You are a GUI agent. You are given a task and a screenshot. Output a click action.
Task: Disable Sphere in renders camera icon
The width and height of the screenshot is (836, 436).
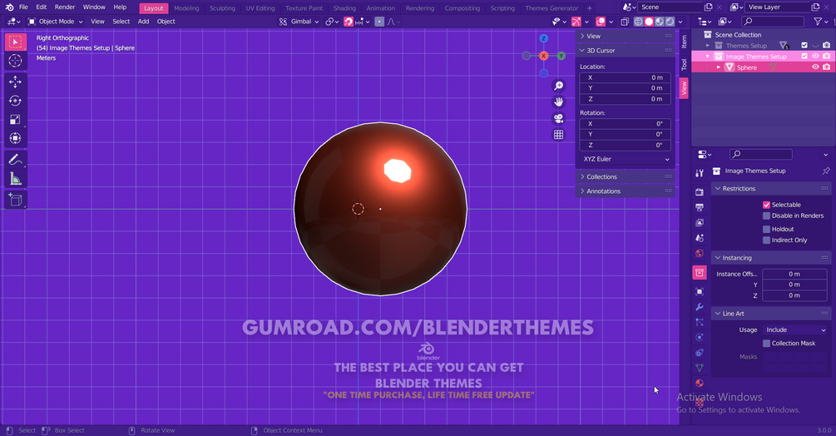pos(826,67)
